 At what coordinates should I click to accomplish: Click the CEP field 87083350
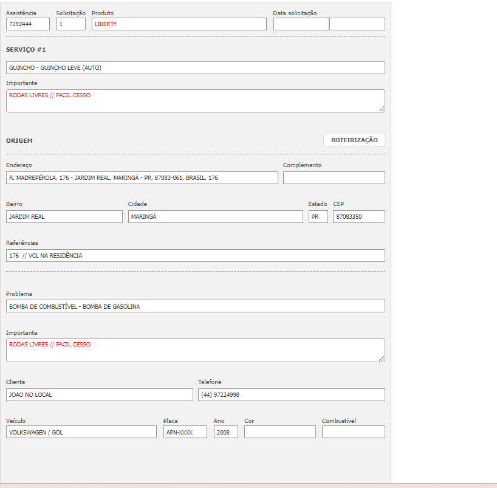point(359,216)
